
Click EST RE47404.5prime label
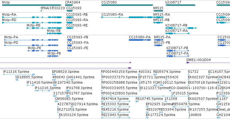pos(115,99)
